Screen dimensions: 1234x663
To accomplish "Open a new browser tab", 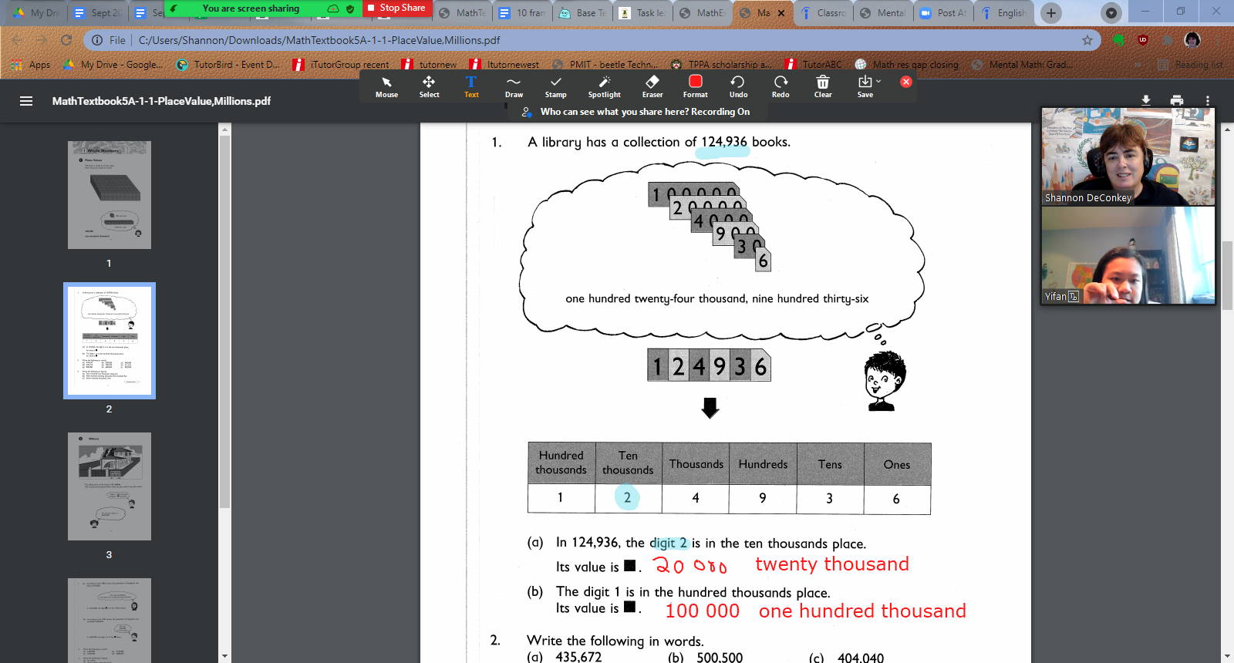I will click(1050, 13).
